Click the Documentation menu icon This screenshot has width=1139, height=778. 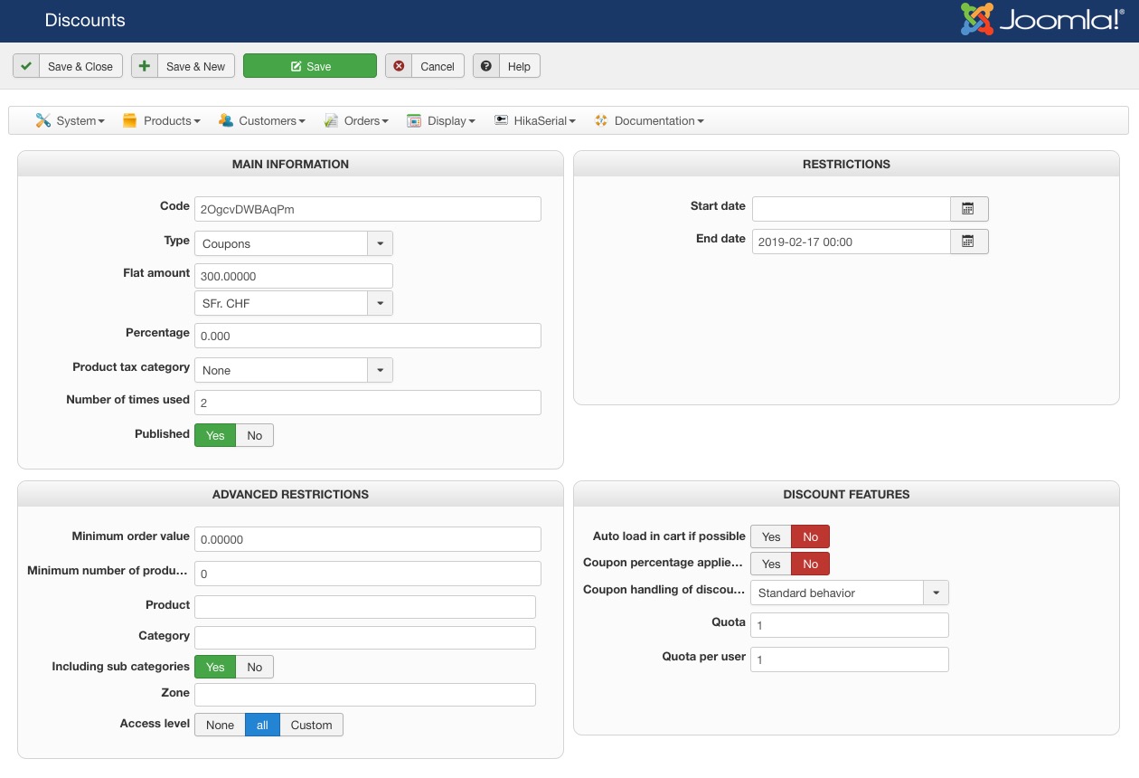tap(601, 120)
